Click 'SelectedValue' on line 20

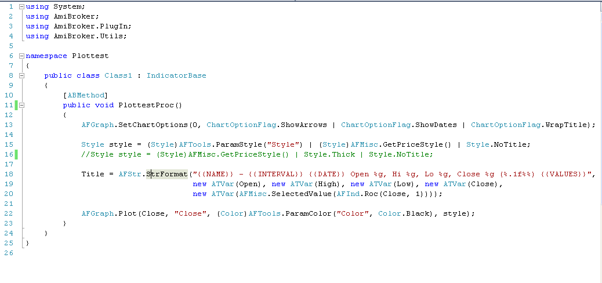tap(302, 194)
